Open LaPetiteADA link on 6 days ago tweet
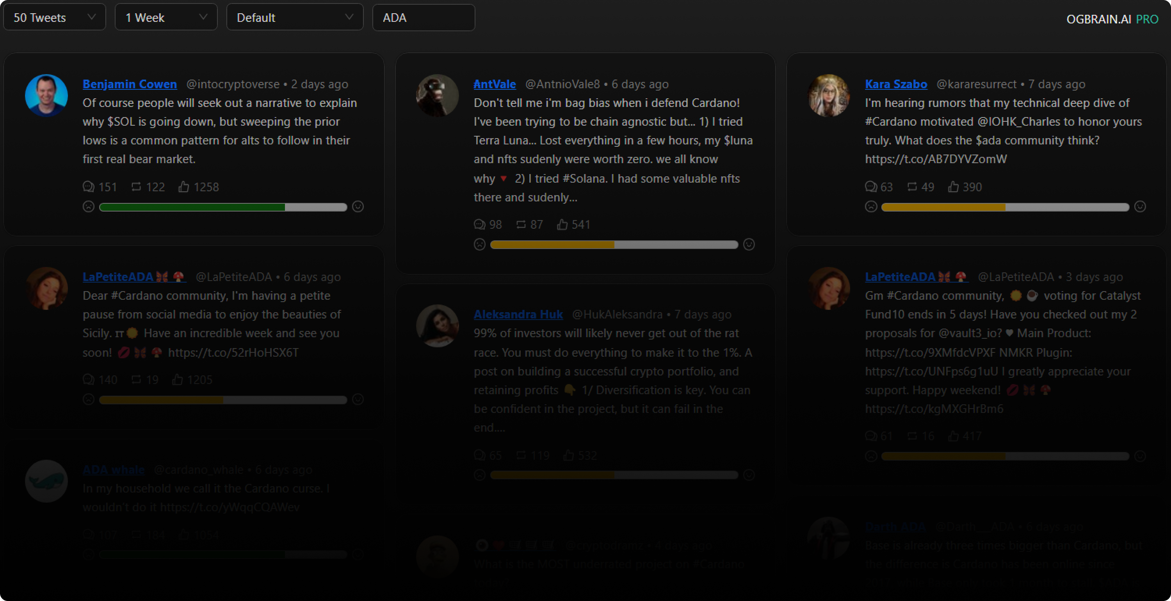Viewport: 1171px width, 601px height. 134,277
